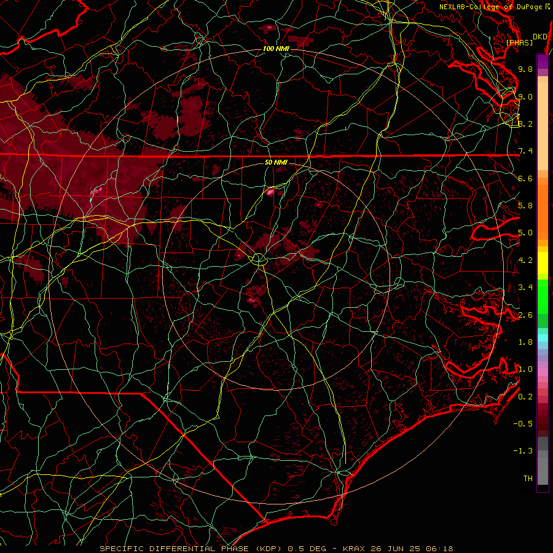Click the 1.8 value on the color scale
The height and width of the screenshot is (553, 553).
525,342
